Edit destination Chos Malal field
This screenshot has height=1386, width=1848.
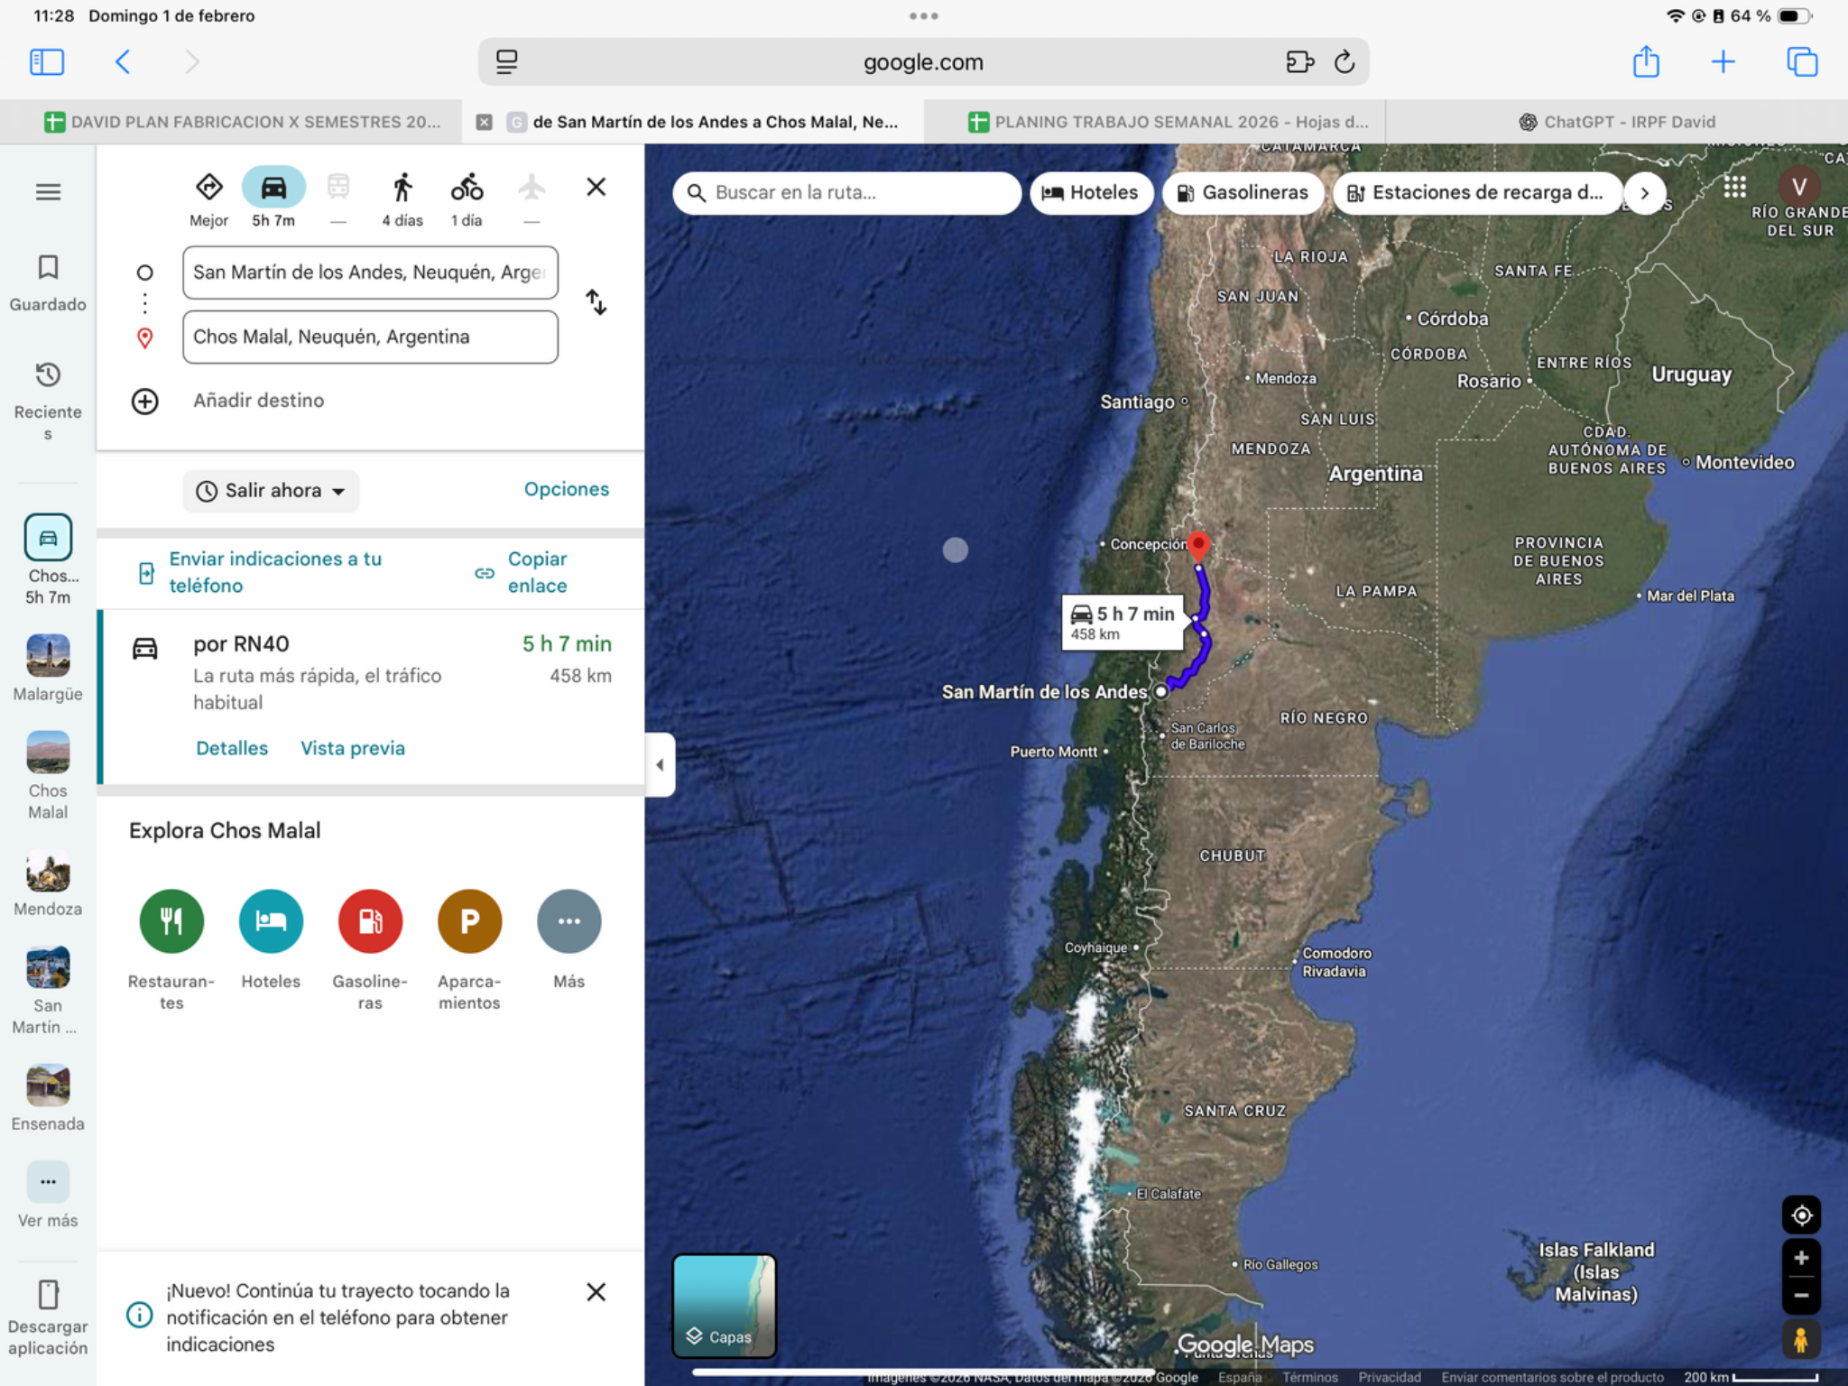point(370,337)
